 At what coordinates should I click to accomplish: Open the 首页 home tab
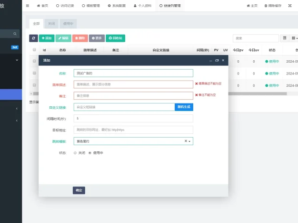(x=42, y=6)
